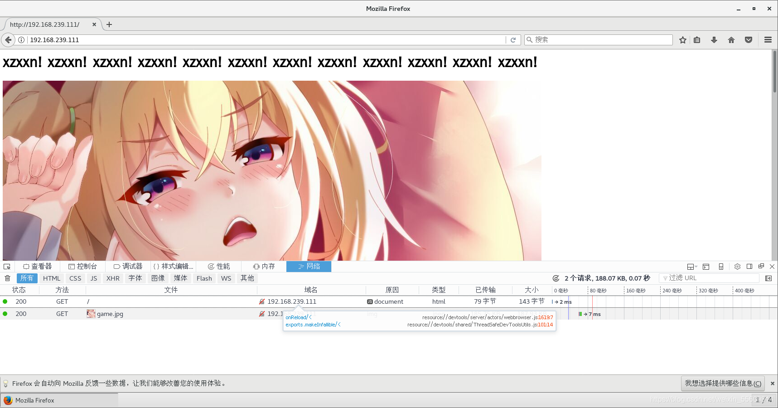Toggle the HTML request filter
The height and width of the screenshot is (408, 778).
(x=52, y=278)
